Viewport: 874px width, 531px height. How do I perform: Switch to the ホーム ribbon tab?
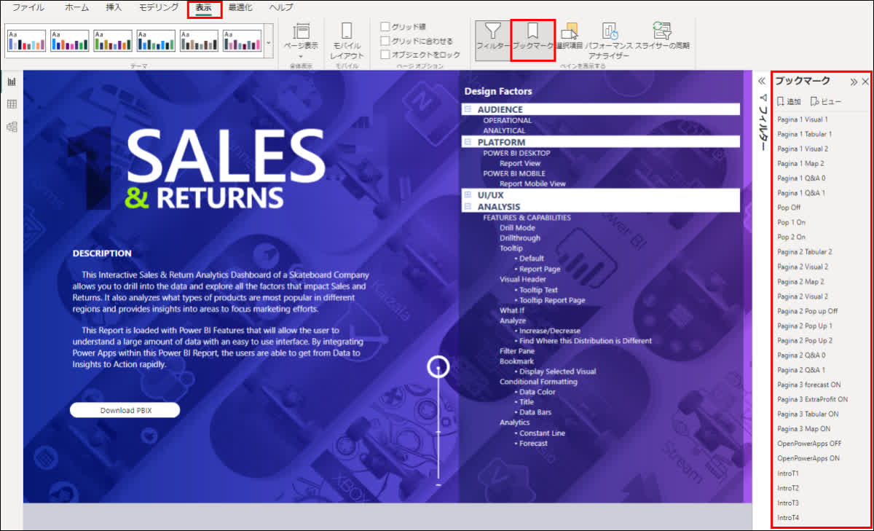76,7
